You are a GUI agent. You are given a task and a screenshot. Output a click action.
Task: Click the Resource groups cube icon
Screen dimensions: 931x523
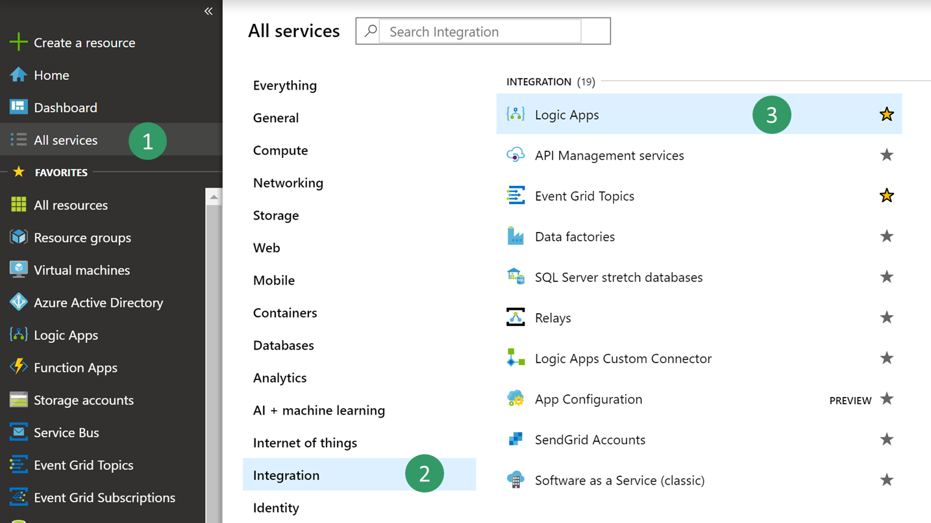[x=18, y=237]
